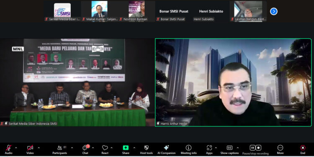Open audio options chevron next to Audio
Image resolution: width=314 pixels, height=157 pixels.
tap(16, 148)
